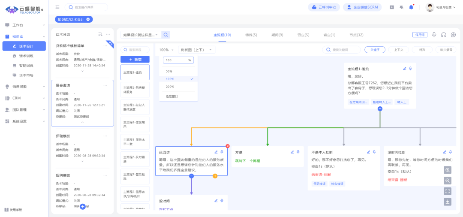463x217 pixels.
Task: Open the script selector dropdown 如果很长就这样显...
Action: coord(141,35)
